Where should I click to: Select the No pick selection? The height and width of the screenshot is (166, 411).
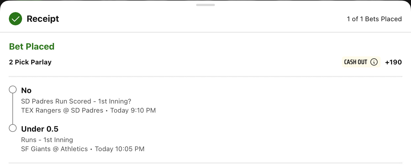26,90
